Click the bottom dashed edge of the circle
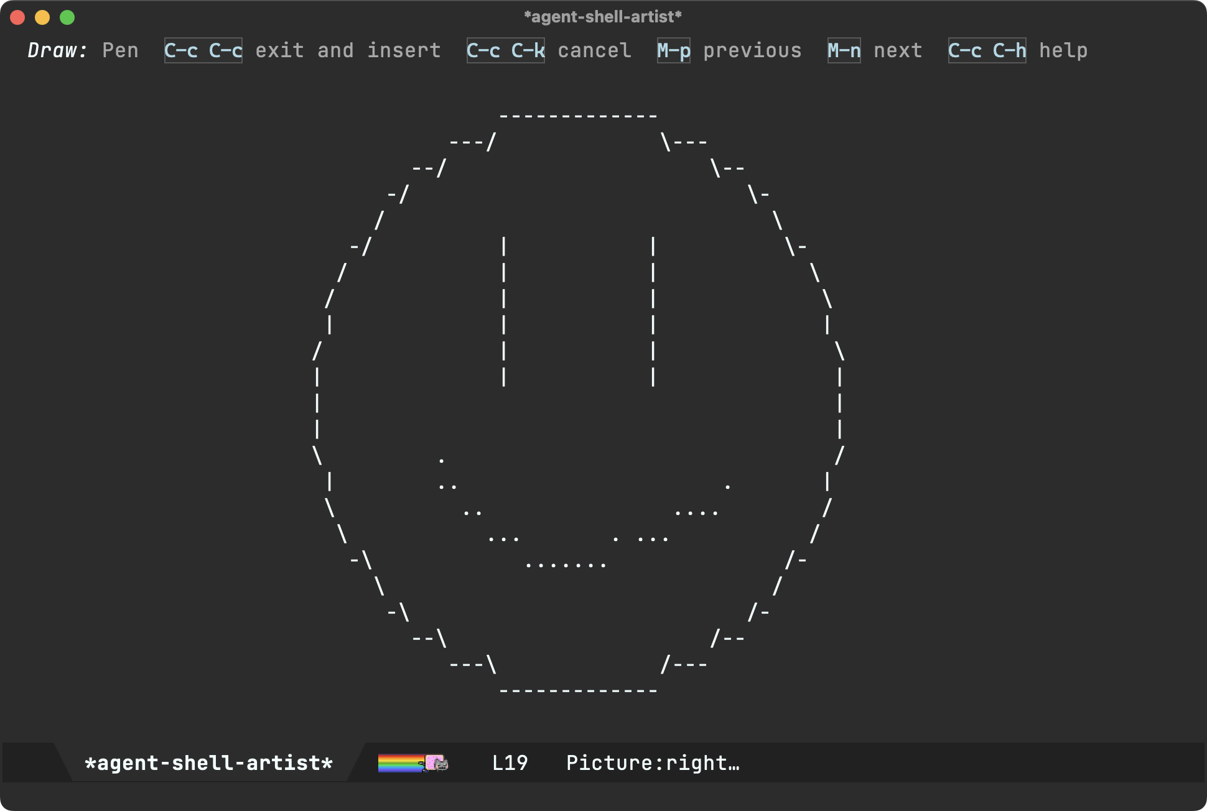 pos(578,690)
